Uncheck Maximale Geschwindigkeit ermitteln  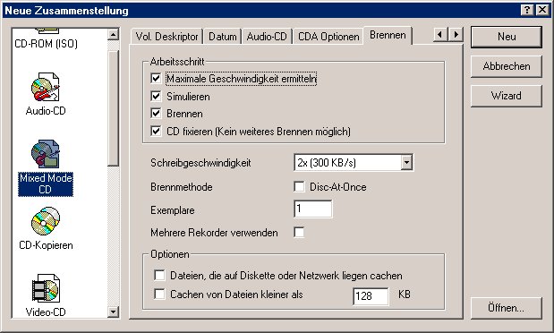coord(156,78)
